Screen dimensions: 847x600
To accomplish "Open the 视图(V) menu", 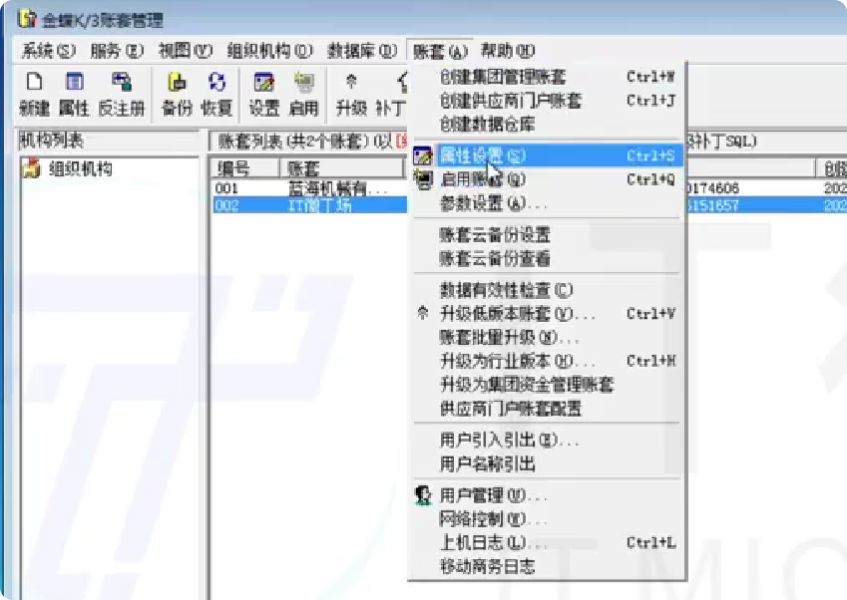I will [x=186, y=51].
